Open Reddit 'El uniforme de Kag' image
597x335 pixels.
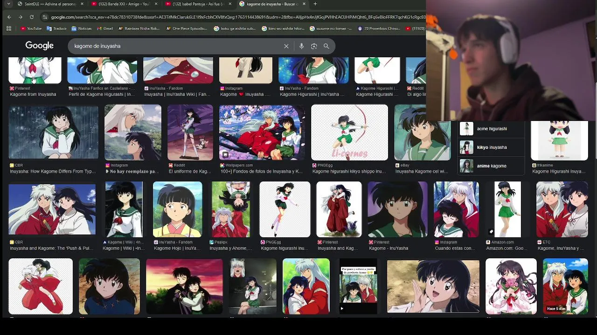190,132
